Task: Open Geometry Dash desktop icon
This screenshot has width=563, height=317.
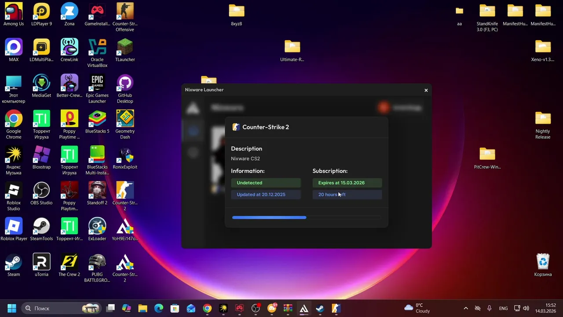Action: (125, 125)
